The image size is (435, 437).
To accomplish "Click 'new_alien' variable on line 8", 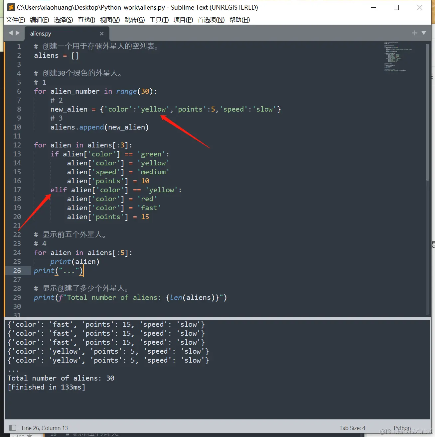I will point(69,109).
